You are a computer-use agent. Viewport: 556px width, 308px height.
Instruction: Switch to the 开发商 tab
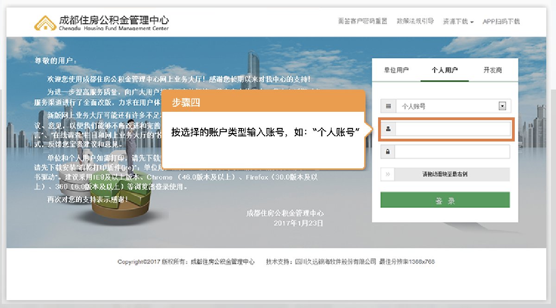coord(493,70)
